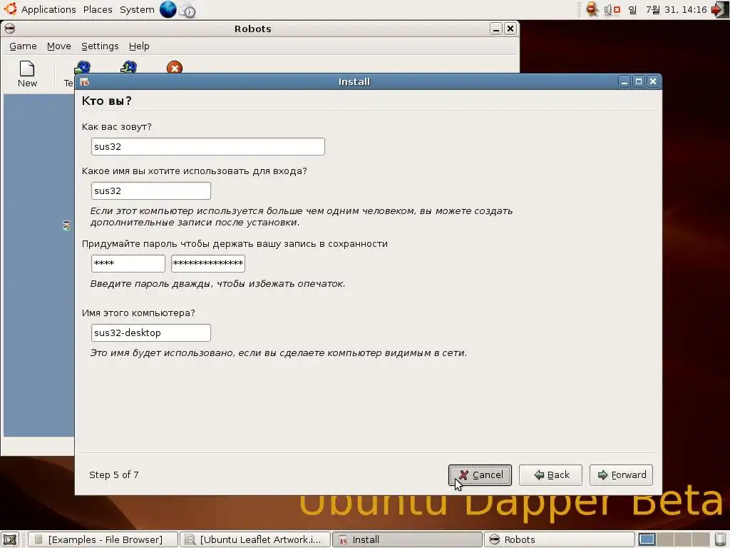Launch the web browser globe icon
The height and width of the screenshot is (548, 730).
point(168,9)
